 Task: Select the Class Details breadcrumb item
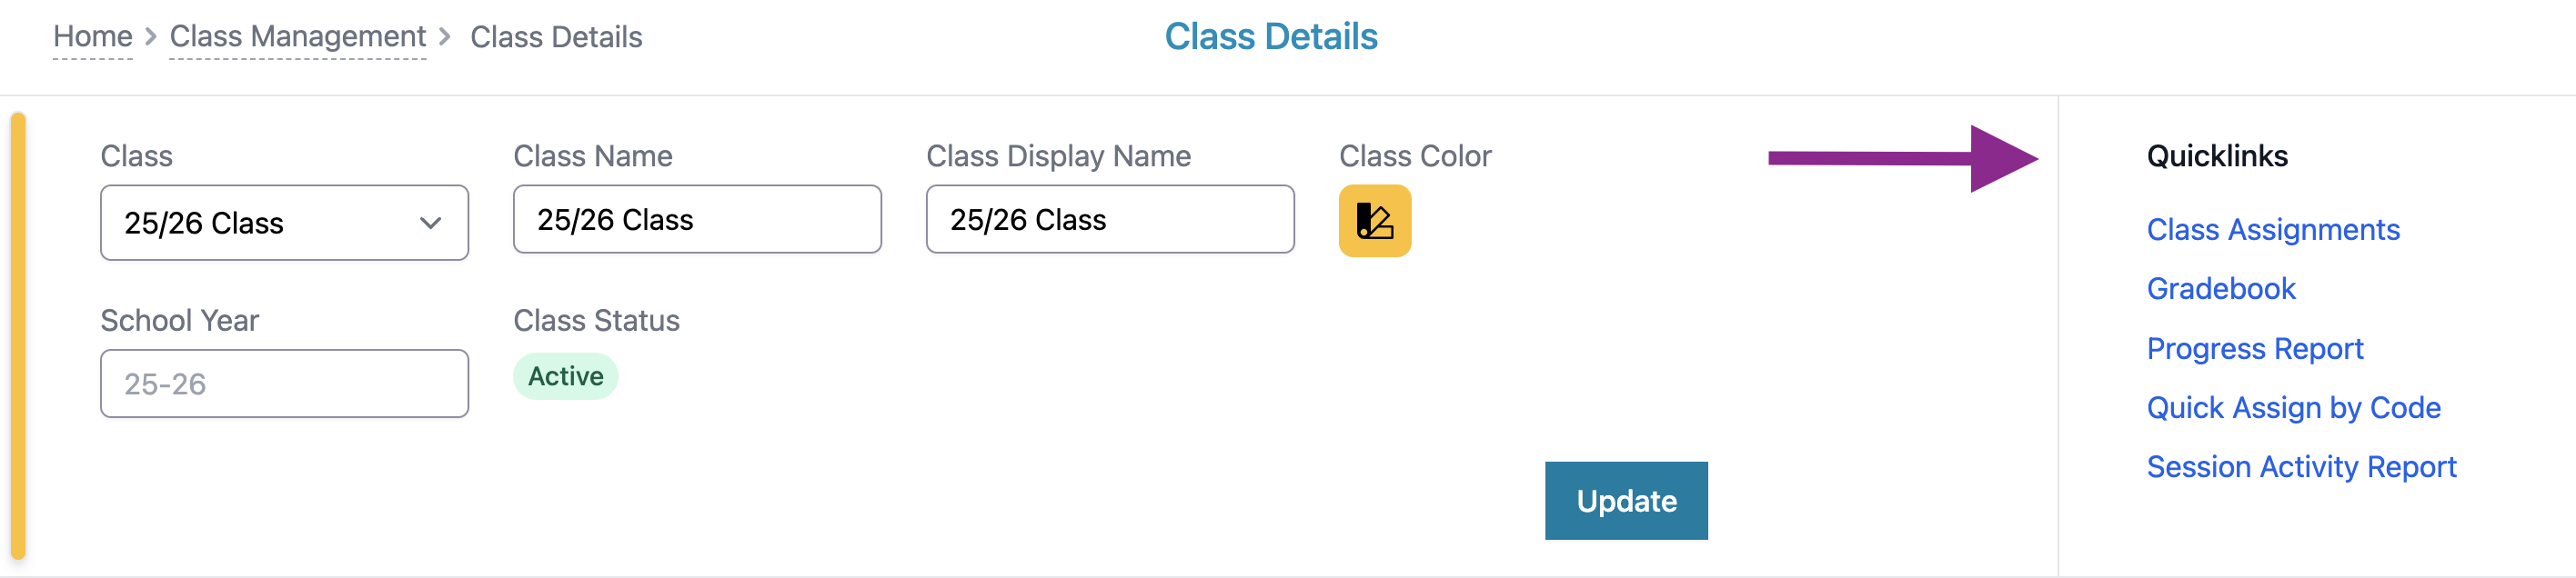[x=556, y=37]
